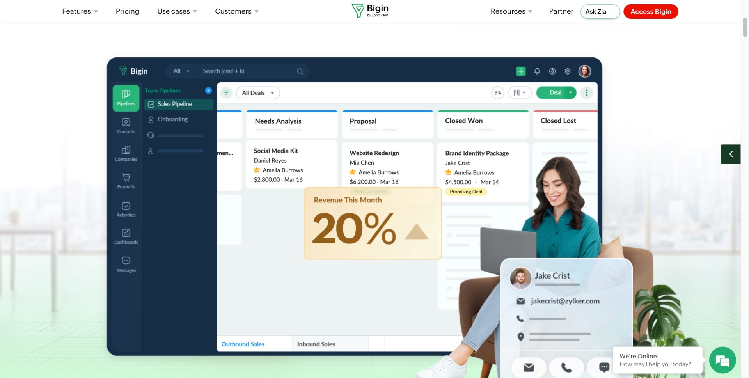Open Companies in the sidebar
Image resolution: width=749 pixels, height=378 pixels.
[x=126, y=154]
